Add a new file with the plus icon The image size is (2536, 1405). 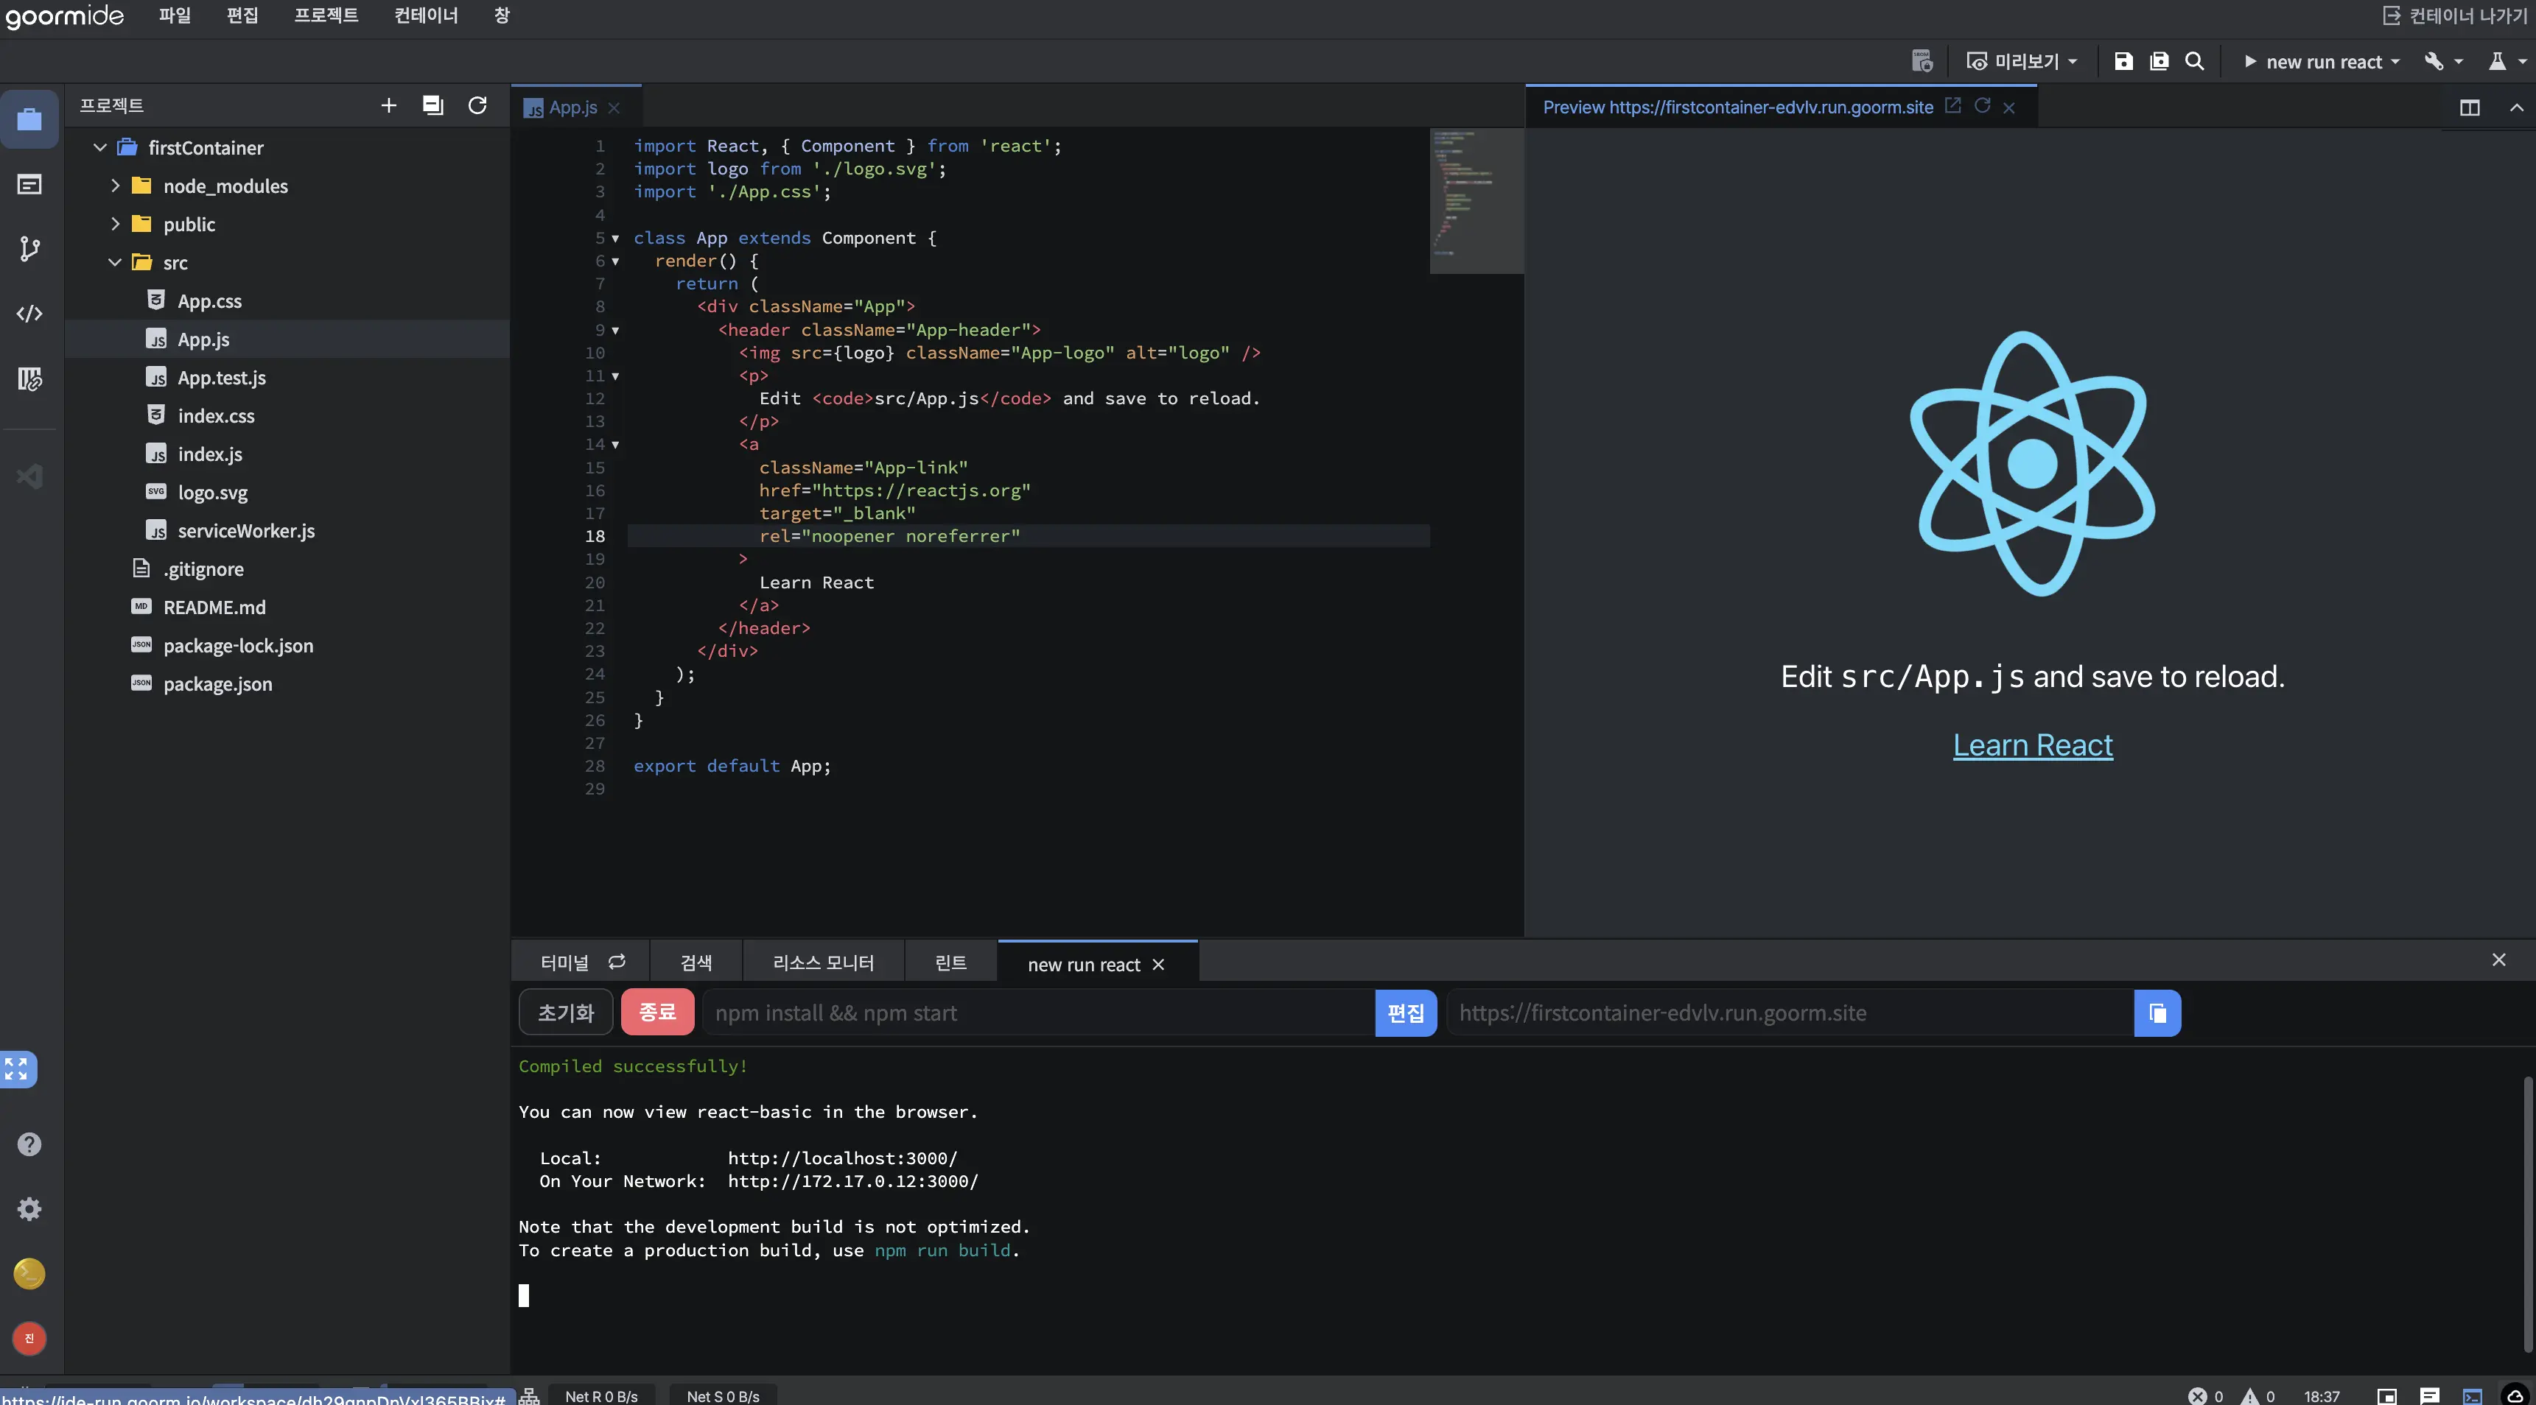(x=389, y=105)
